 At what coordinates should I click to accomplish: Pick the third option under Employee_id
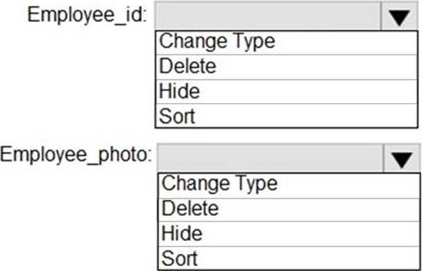[x=287, y=92]
